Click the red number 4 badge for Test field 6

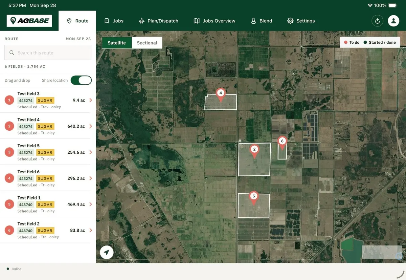(x=9, y=178)
